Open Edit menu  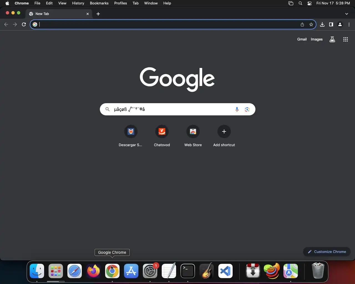coord(49,3)
